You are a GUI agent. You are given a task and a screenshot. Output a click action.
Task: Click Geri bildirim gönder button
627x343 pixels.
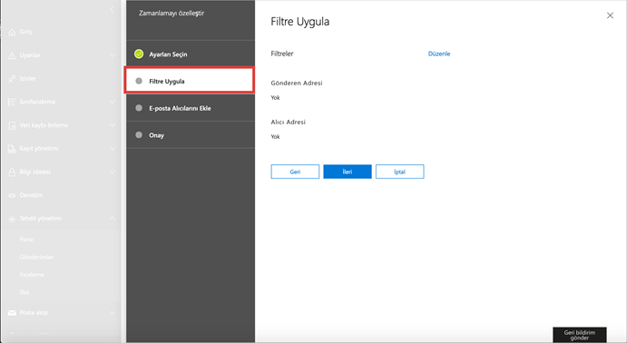pyautogui.click(x=580, y=335)
